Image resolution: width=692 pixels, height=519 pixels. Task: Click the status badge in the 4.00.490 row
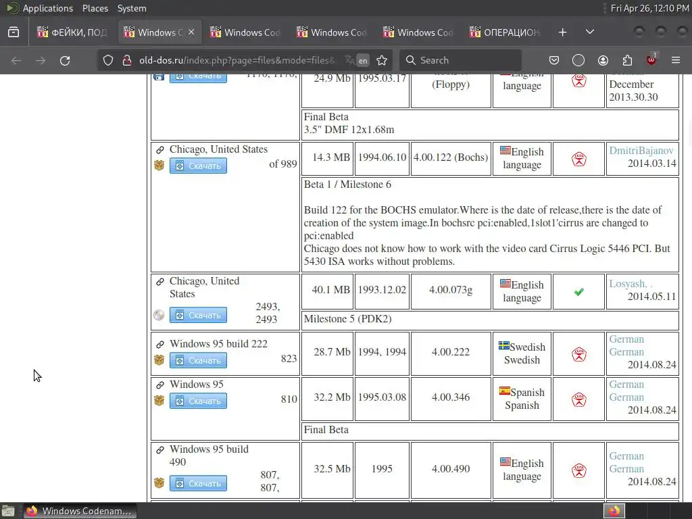tap(579, 470)
